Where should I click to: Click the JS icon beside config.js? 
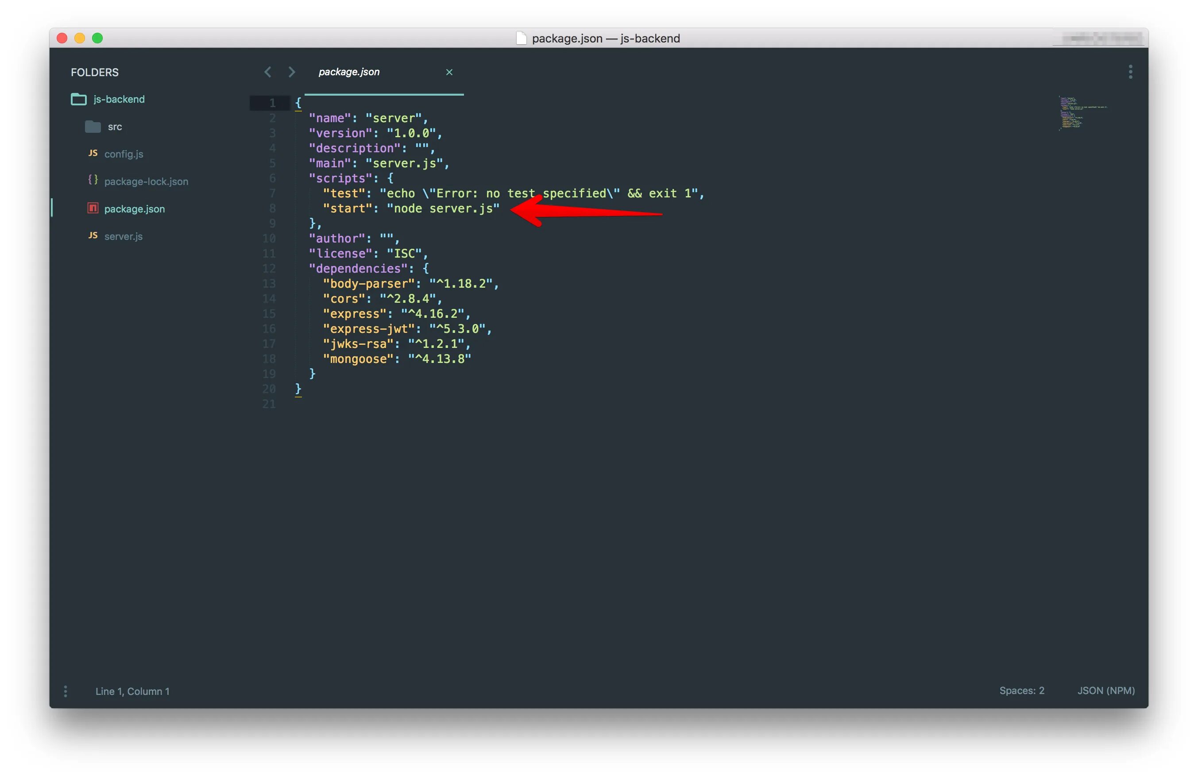pyautogui.click(x=93, y=153)
